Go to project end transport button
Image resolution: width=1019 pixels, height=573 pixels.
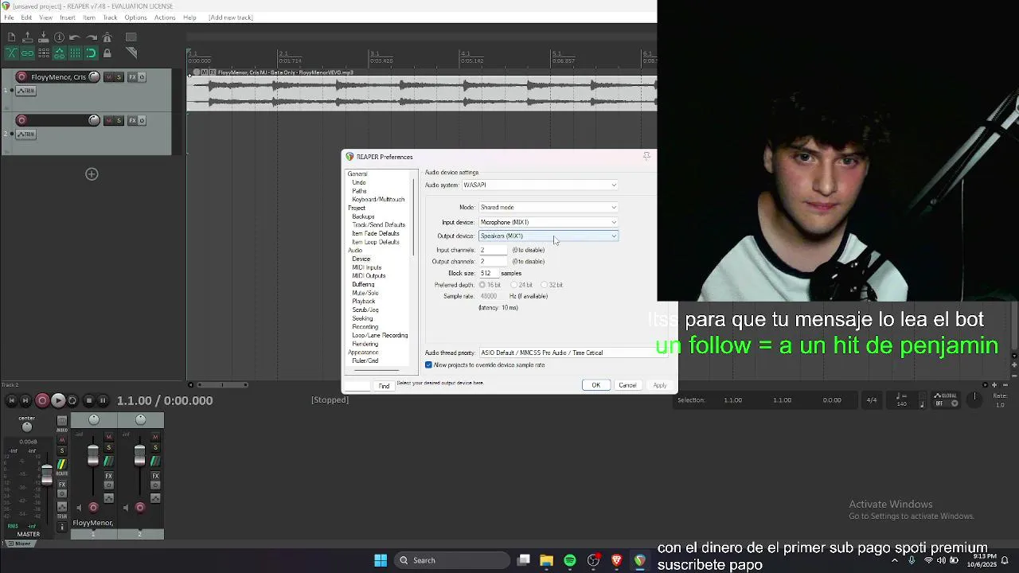pyautogui.click(x=25, y=400)
